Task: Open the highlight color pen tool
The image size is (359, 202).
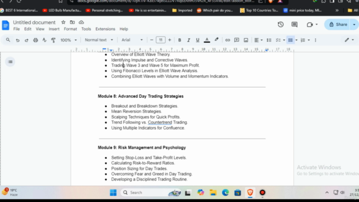Action: 217,40
